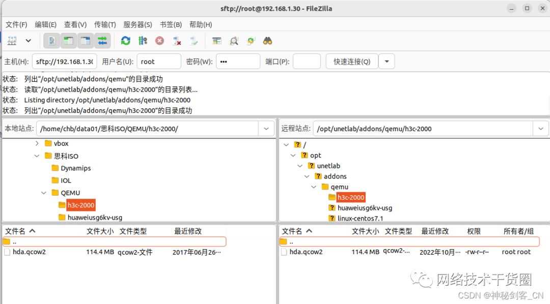Collapse the qemu folder in remote tree
The height and width of the screenshot is (304, 550).
[314, 187]
